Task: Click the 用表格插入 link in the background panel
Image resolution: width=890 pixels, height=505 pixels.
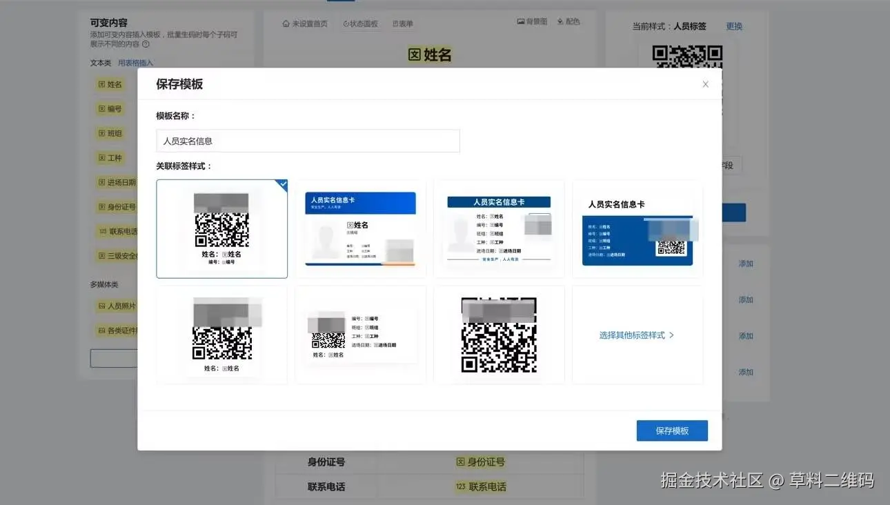Action: [x=135, y=63]
